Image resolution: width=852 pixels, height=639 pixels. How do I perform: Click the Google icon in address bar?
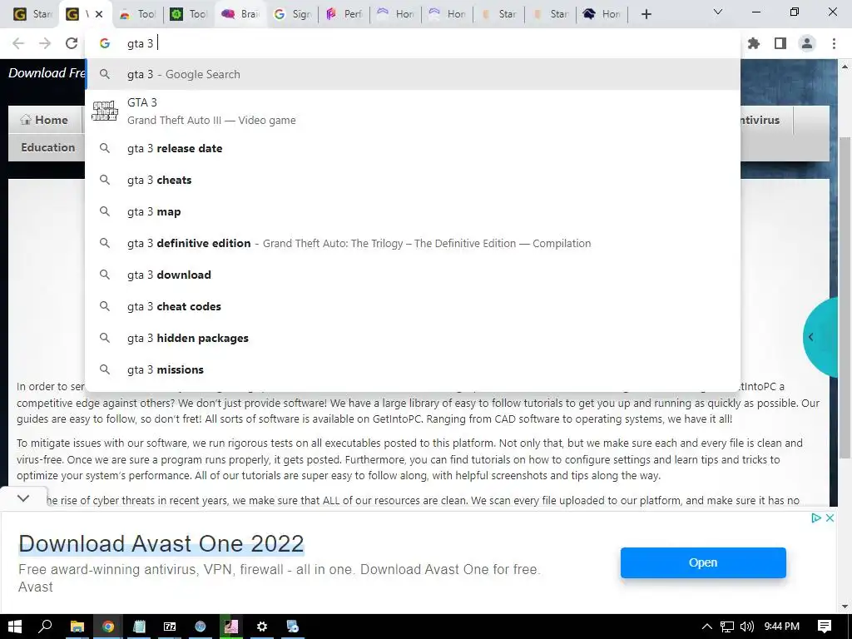pos(104,43)
